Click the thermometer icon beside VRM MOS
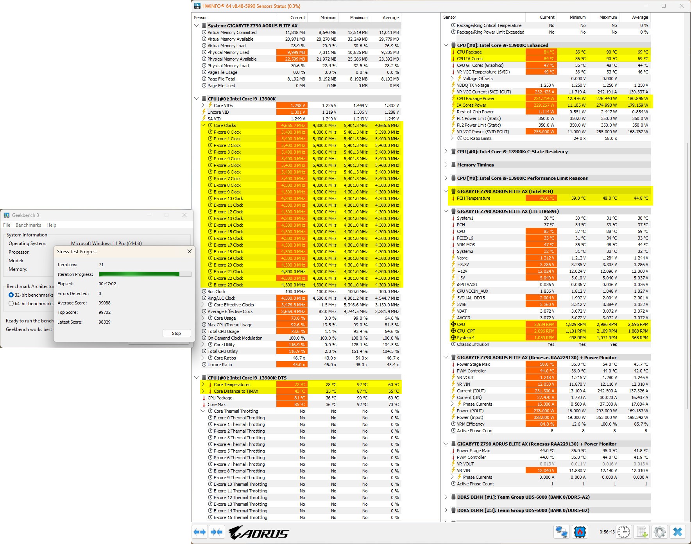This screenshot has height=544, width=691. pos(453,245)
